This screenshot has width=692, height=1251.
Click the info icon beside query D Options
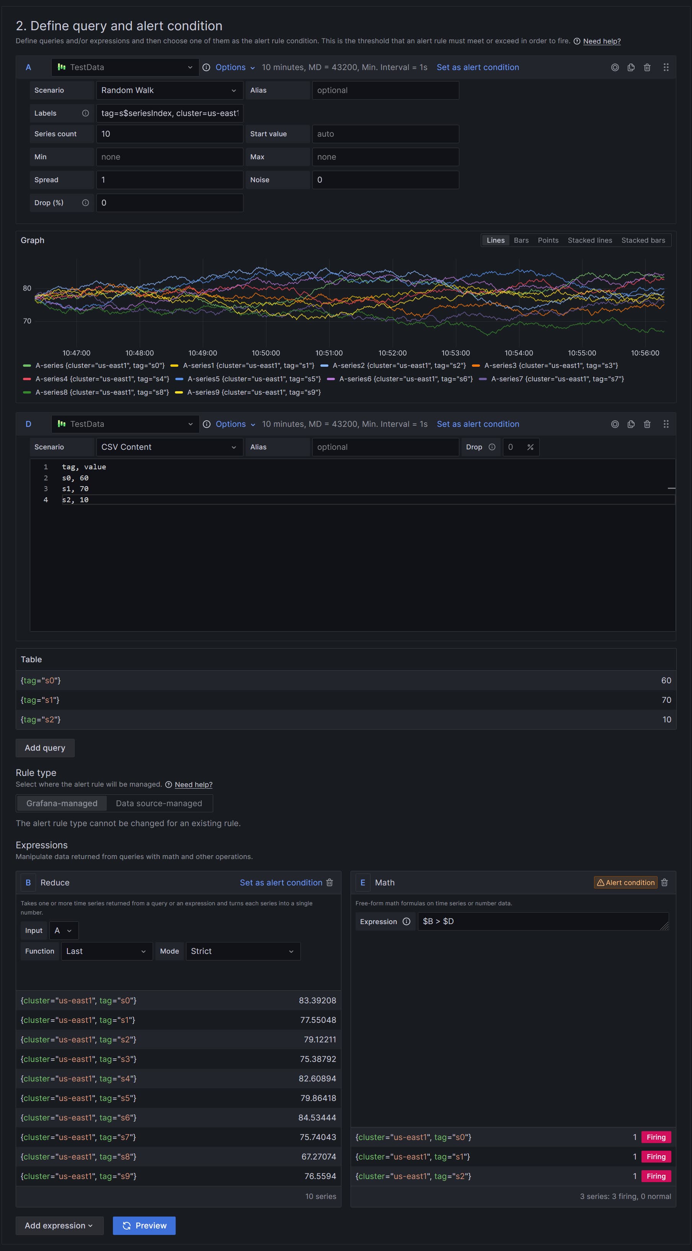tap(206, 425)
